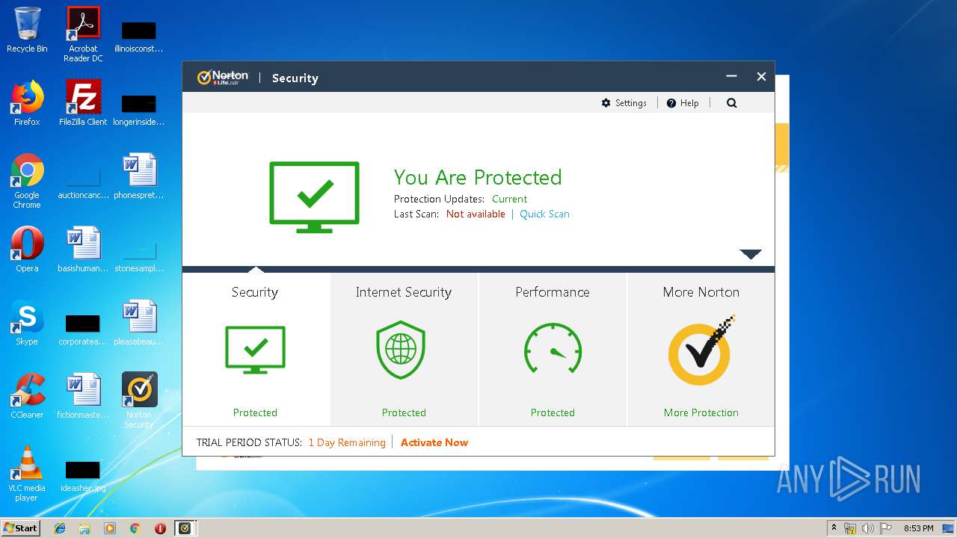Click Protected label under Performance

[553, 412]
